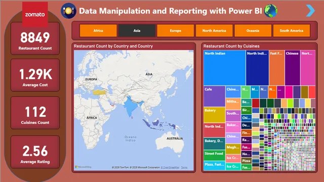Select the 'Mitha...' treemap tile

click(x=233, y=104)
